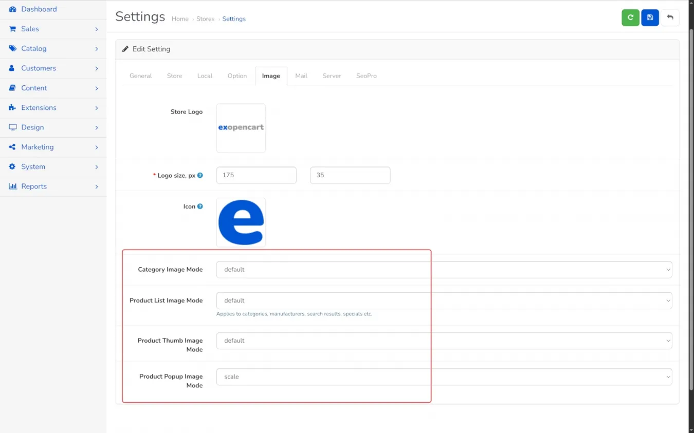This screenshot has height=433, width=694.
Task: Open the Category Image Mode dropdown
Action: coord(444,270)
